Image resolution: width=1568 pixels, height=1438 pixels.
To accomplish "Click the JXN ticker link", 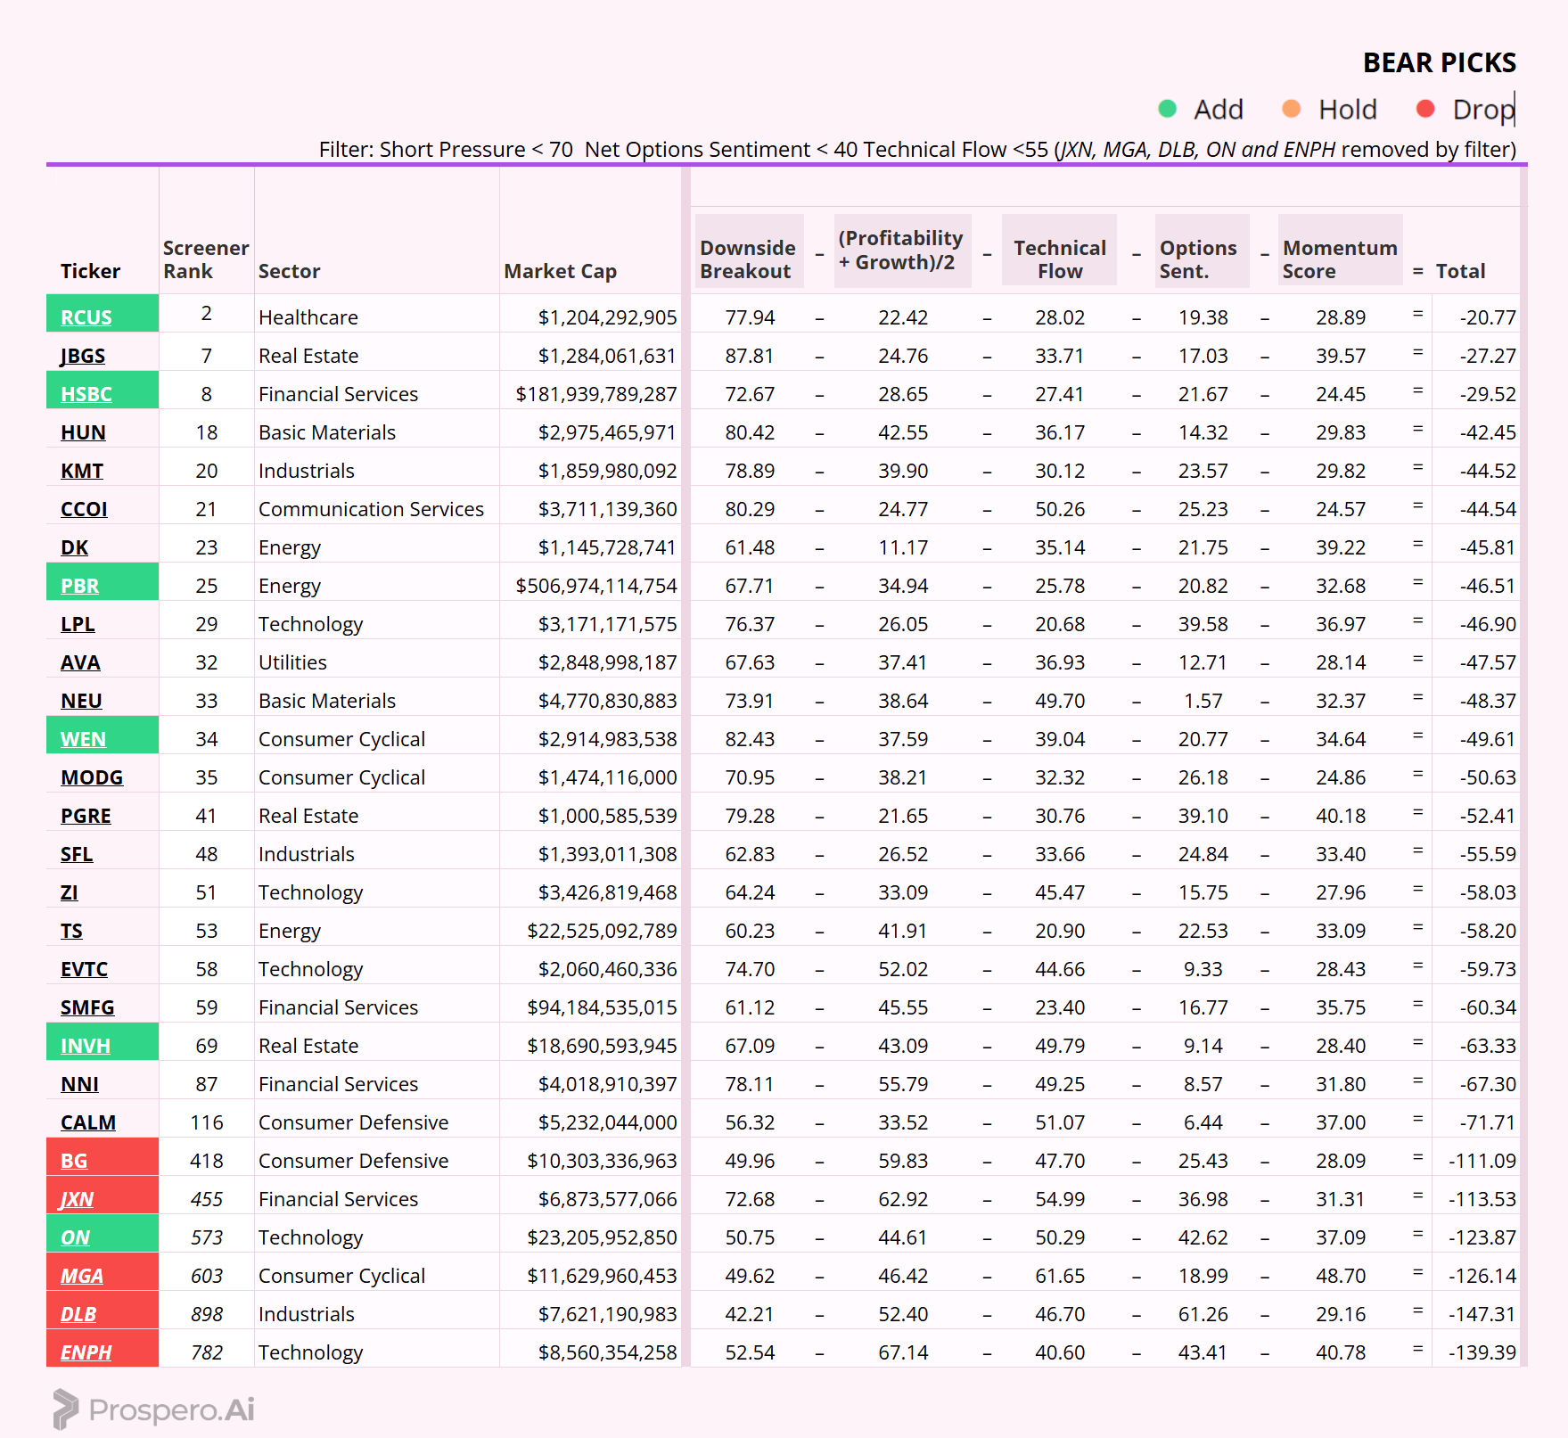I will [77, 1199].
